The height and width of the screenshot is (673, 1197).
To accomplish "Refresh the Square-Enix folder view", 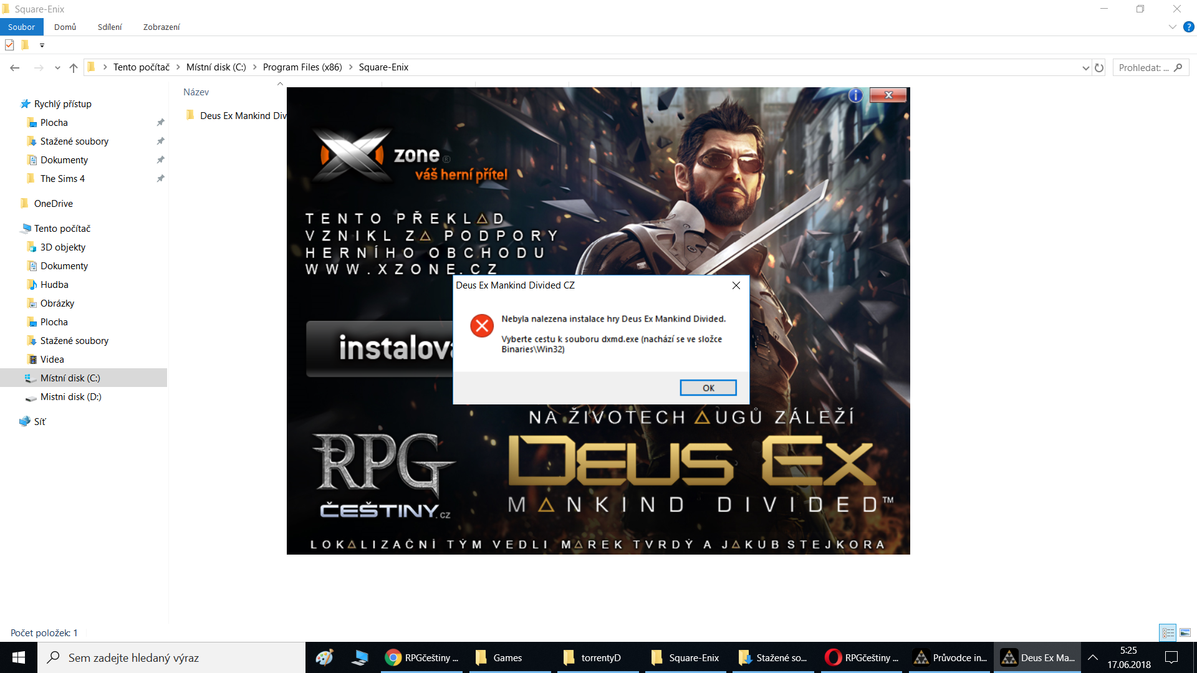I will tap(1099, 68).
